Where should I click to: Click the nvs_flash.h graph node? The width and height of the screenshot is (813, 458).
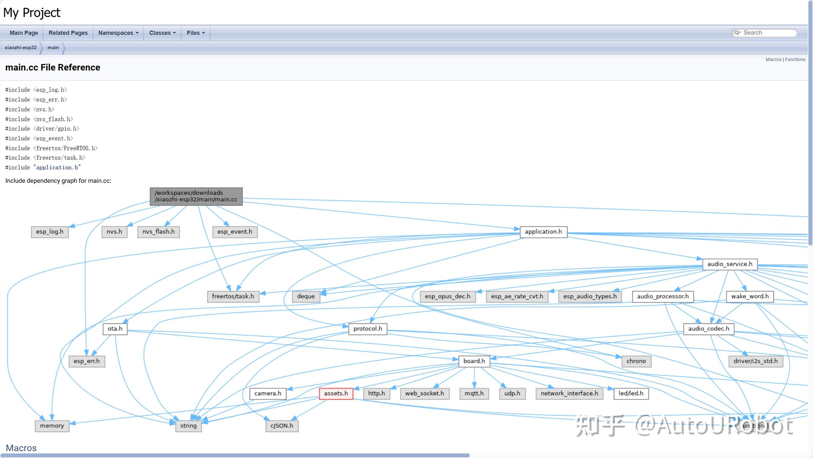coord(158,232)
